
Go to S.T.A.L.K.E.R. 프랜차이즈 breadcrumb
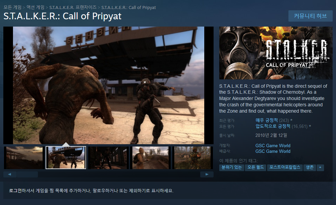73,7
